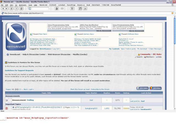This screenshot has width=176, height=124.
Task: Open Quake 4 Screenshots news link
Action: click(x=82, y=42)
